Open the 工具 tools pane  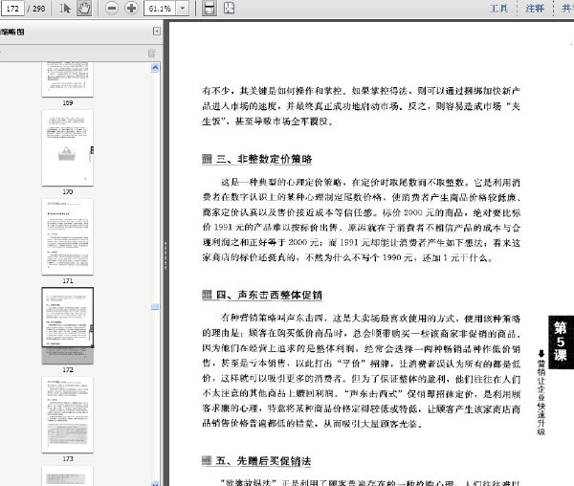[499, 8]
